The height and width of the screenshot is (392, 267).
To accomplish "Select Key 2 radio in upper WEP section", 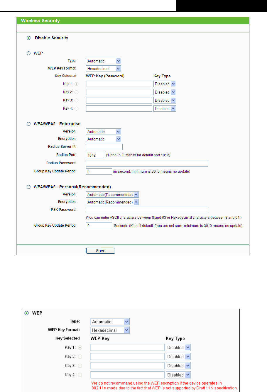I will click(77, 92).
